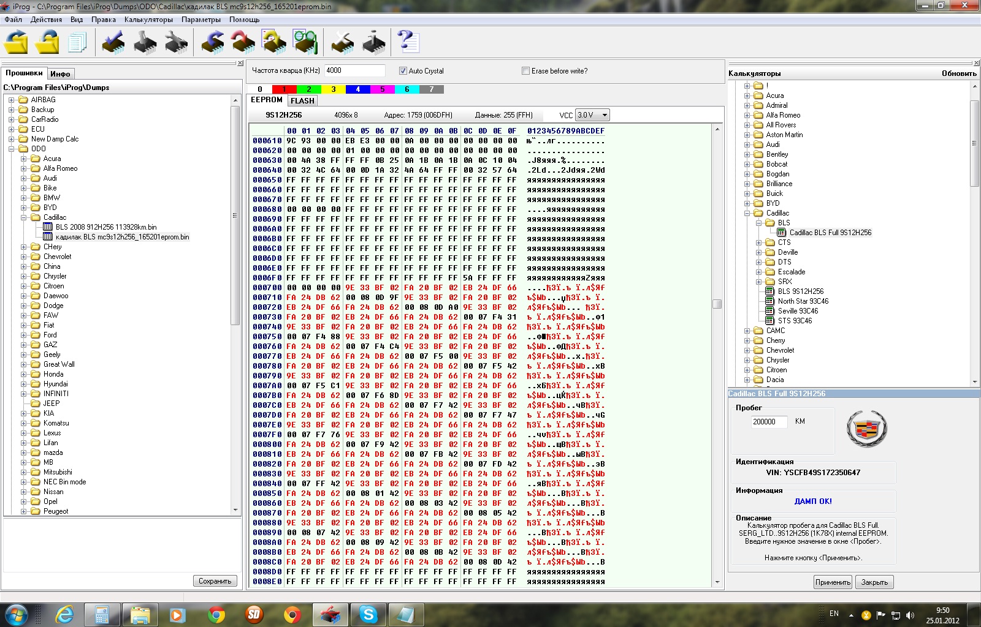Open the North Star 93C46 calculator
981x627 pixels.
[803, 301]
